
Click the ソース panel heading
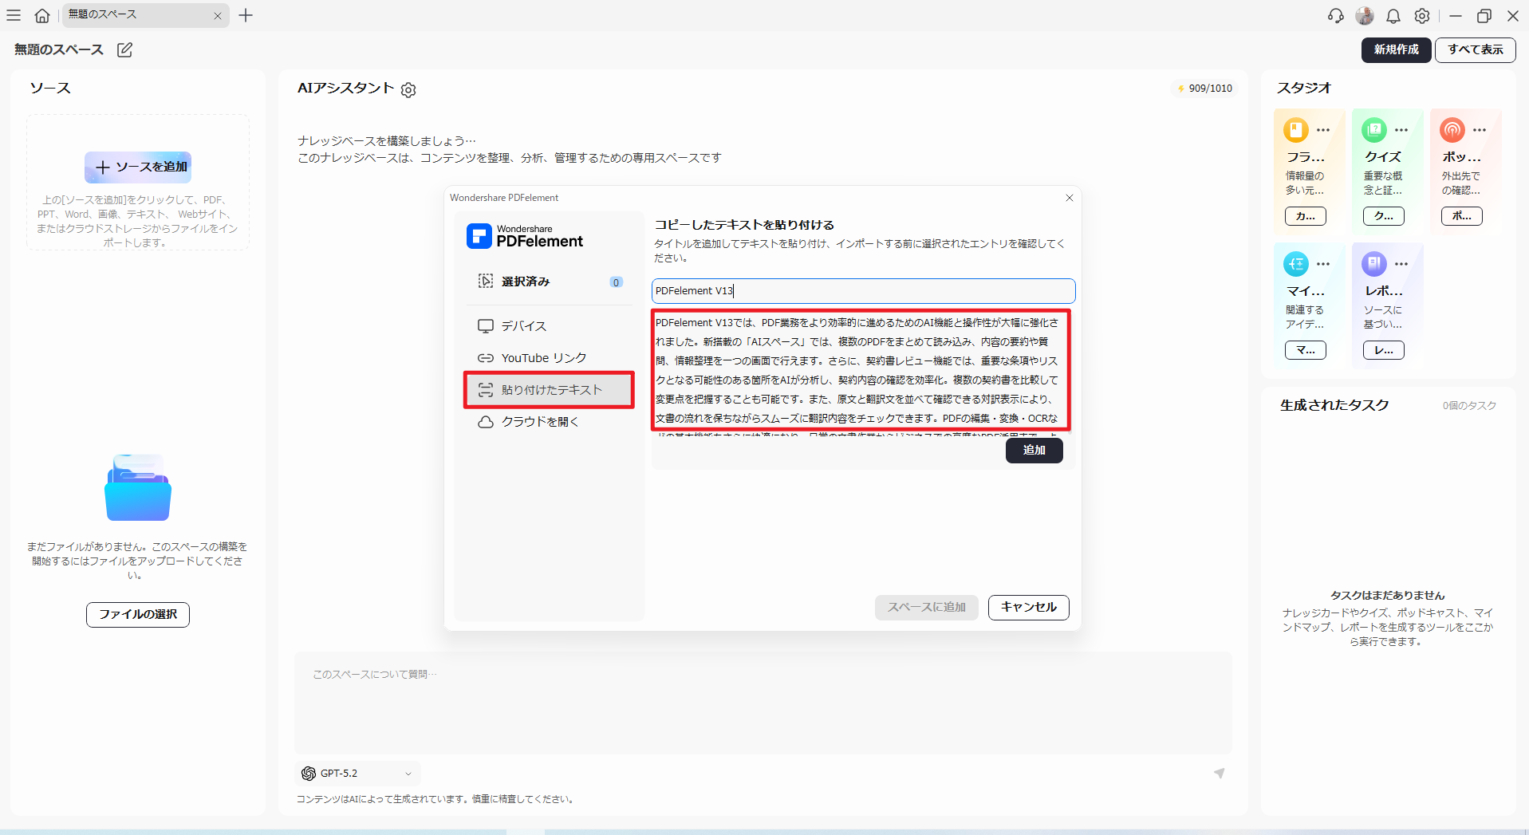50,89
